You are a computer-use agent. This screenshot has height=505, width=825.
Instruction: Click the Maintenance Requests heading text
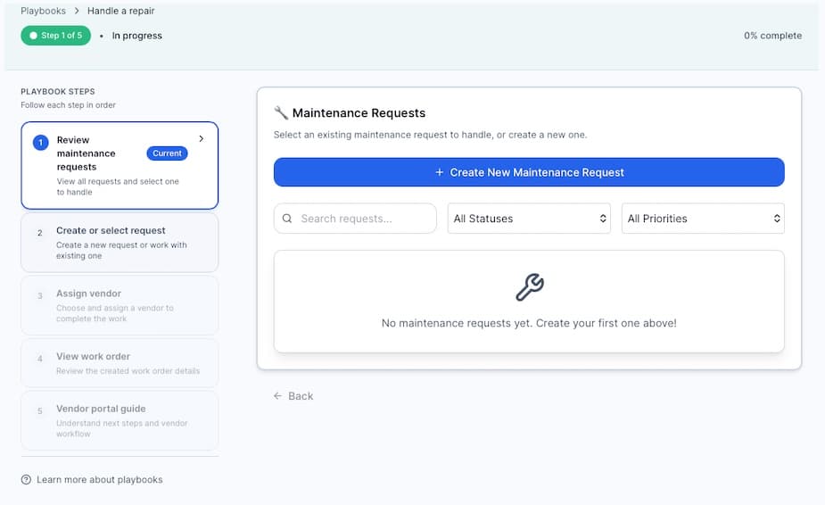click(359, 112)
